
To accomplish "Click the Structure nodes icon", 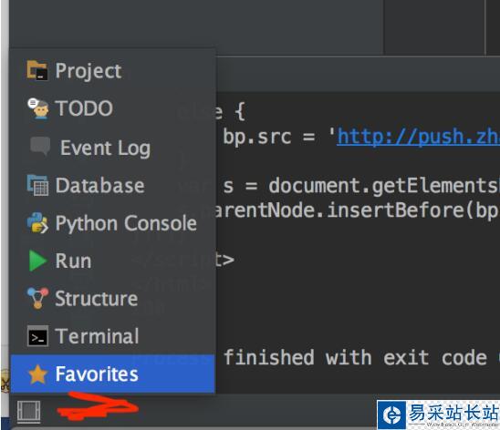I will coord(37,298).
